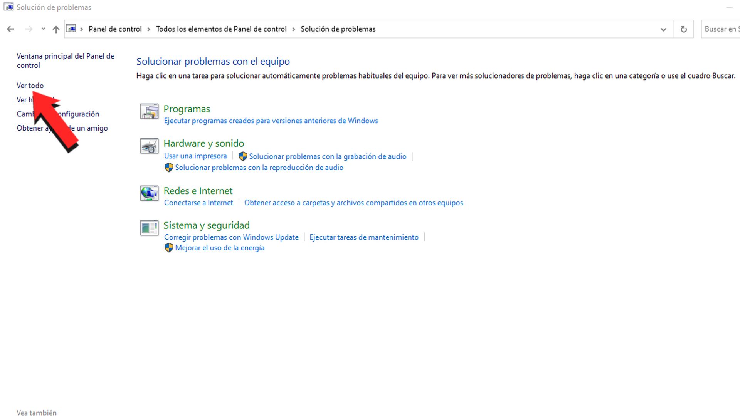Click the Hardware y sonido category icon
Image resolution: width=740 pixels, height=416 pixels.
tap(149, 146)
